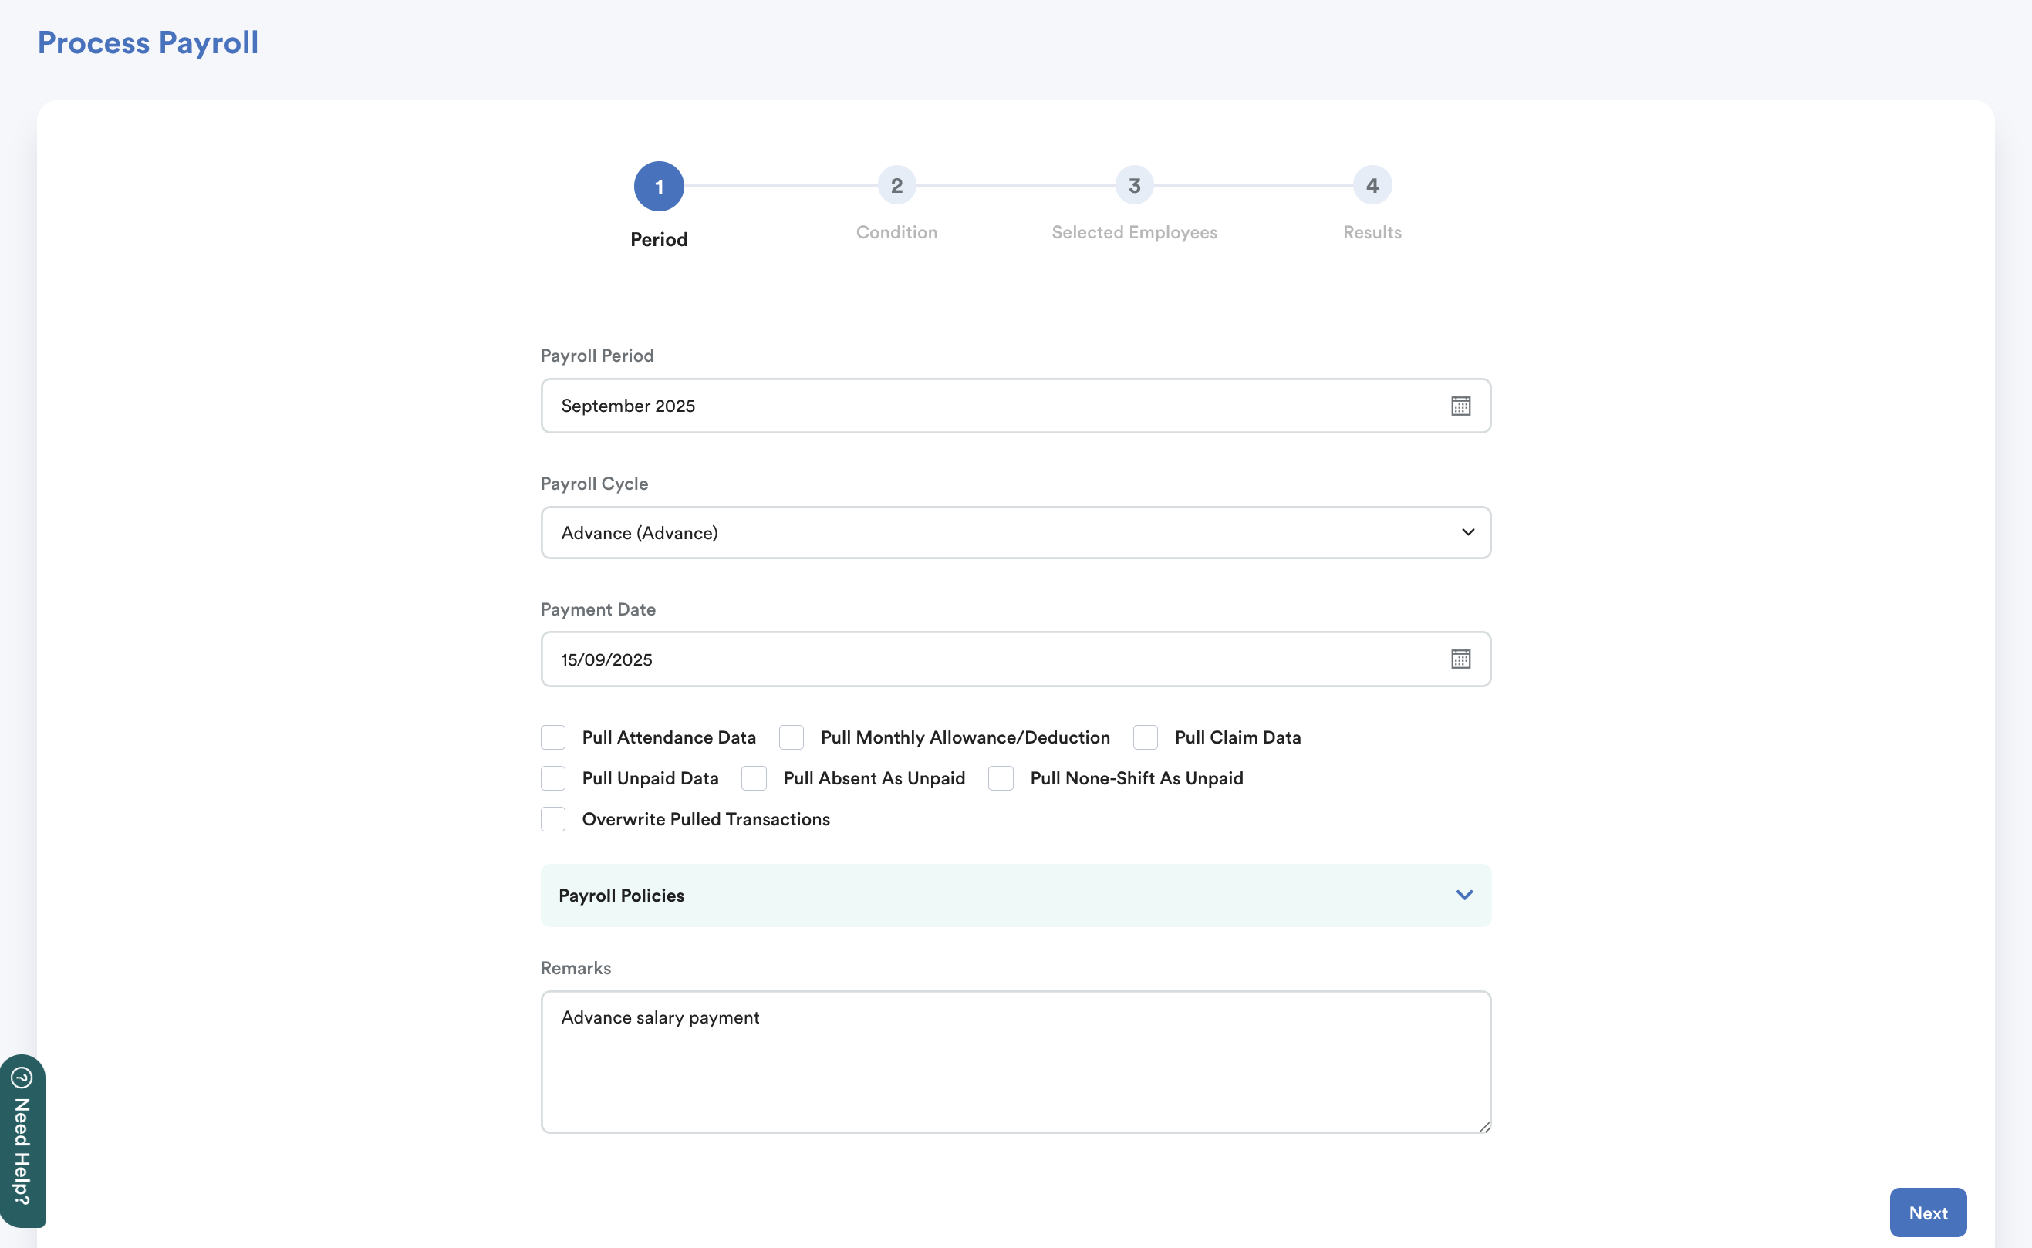Click the step 1 Period circle
The width and height of the screenshot is (2032, 1248).
coord(659,186)
